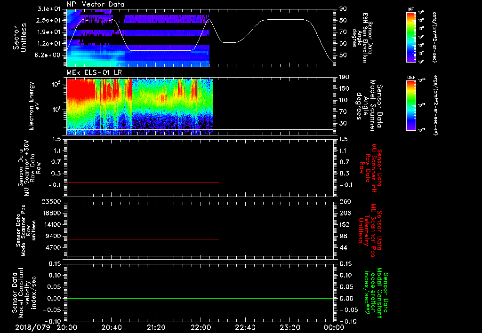Click the 4700 scanner position tick label
482x333 pixels.
[53, 247]
